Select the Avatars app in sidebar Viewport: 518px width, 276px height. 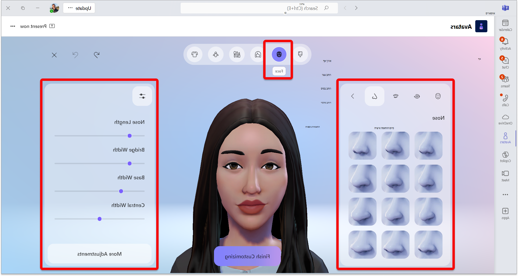point(505,138)
